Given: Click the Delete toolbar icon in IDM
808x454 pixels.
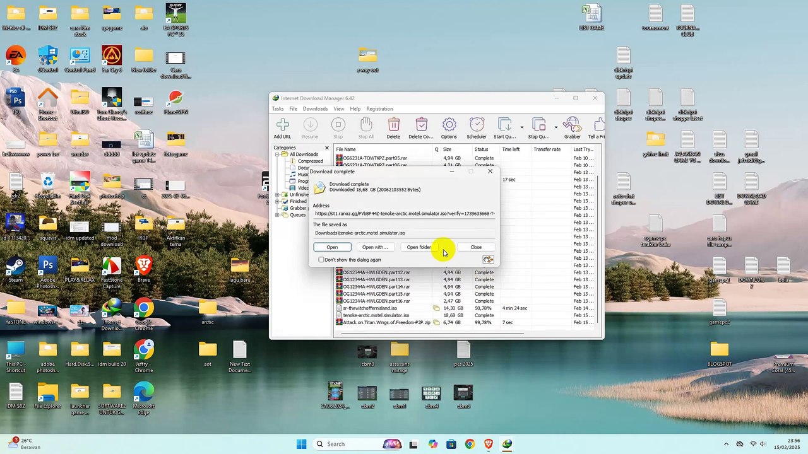Looking at the screenshot, I should click(393, 125).
